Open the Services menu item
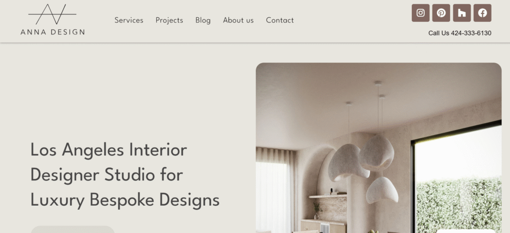 tap(129, 20)
